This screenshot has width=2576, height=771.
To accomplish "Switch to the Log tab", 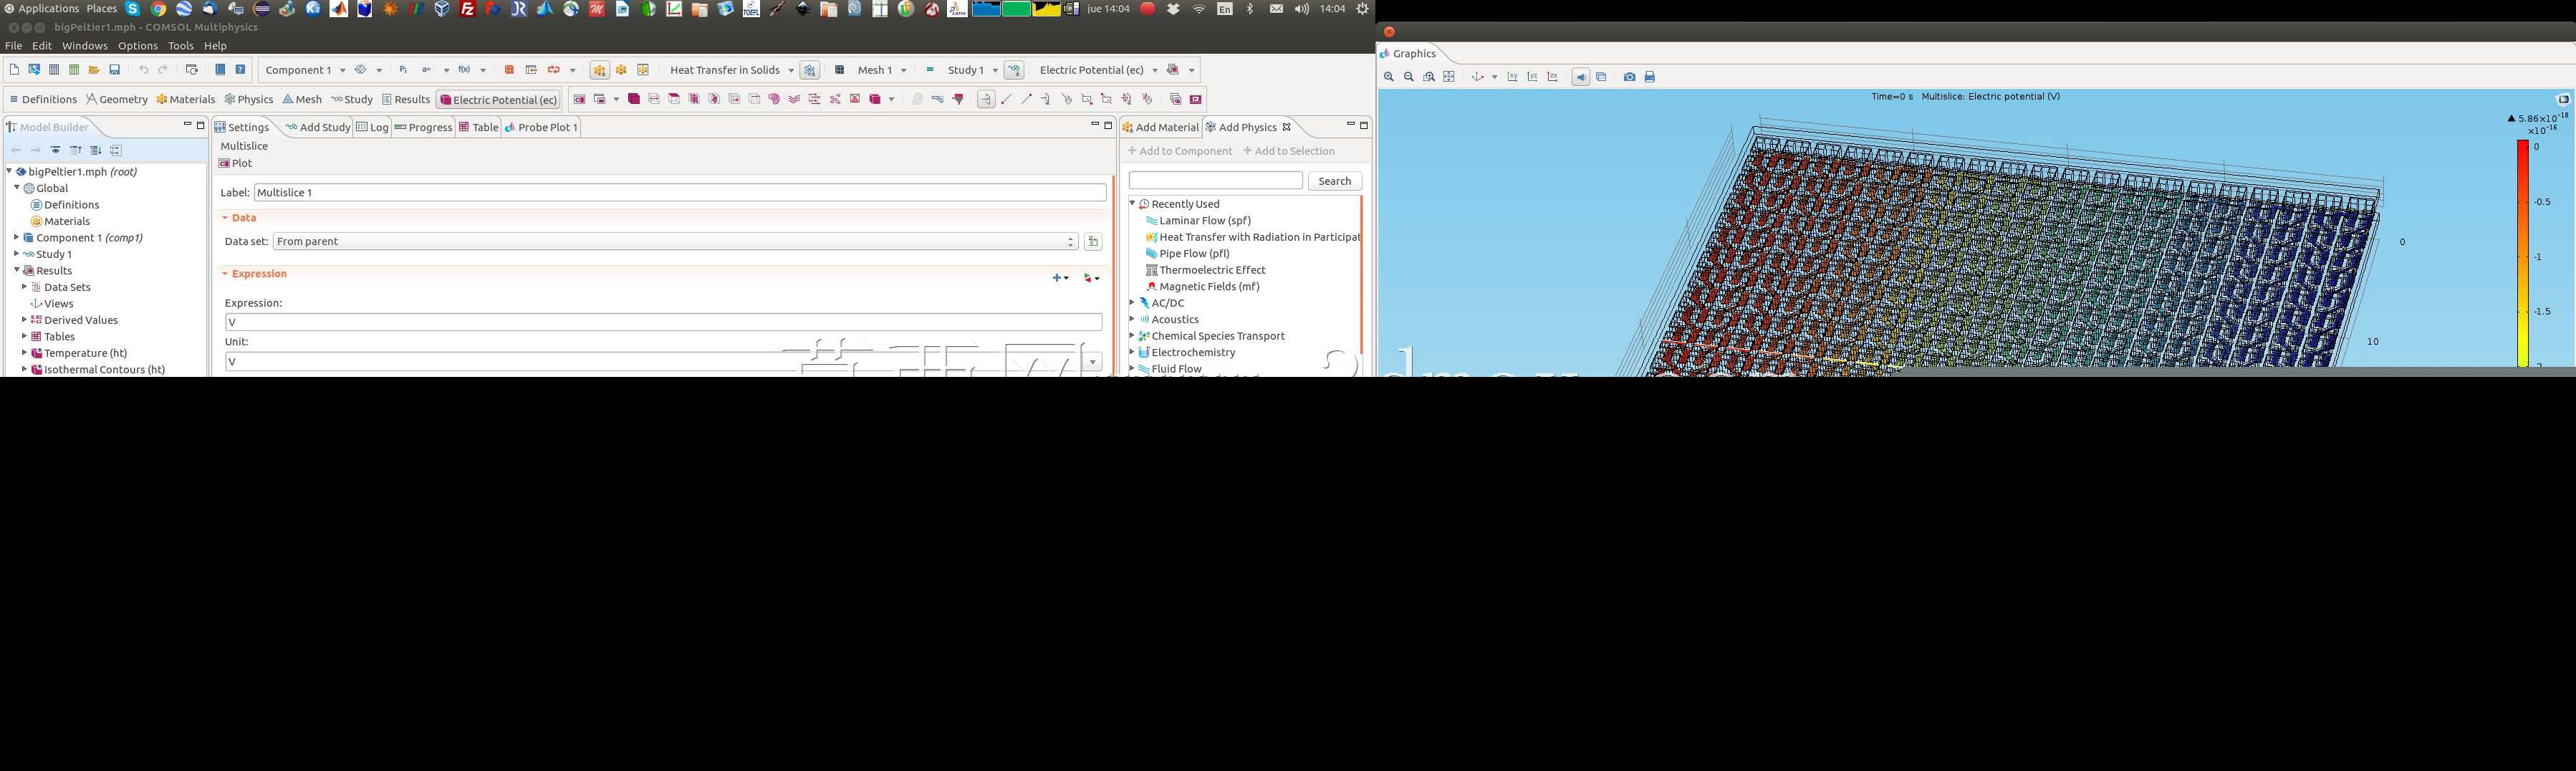I will 373,127.
